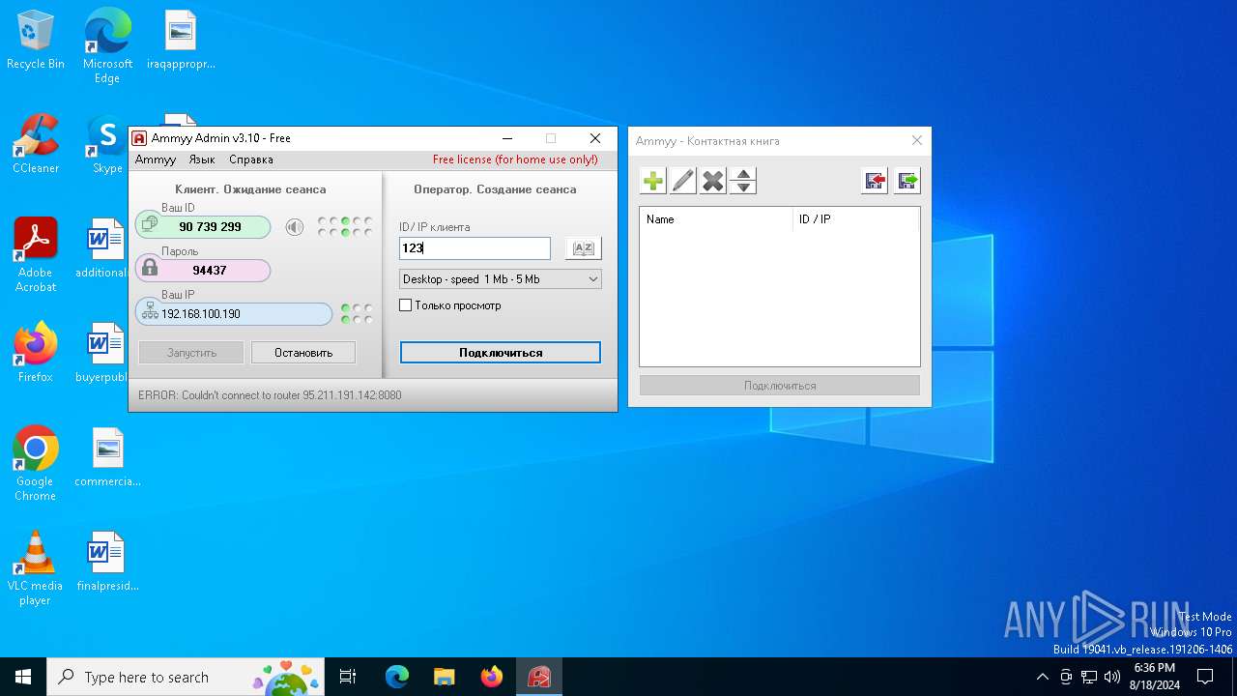Click the Name column header in contact book
Viewport: 1237px width, 696px height.
[716, 219]
